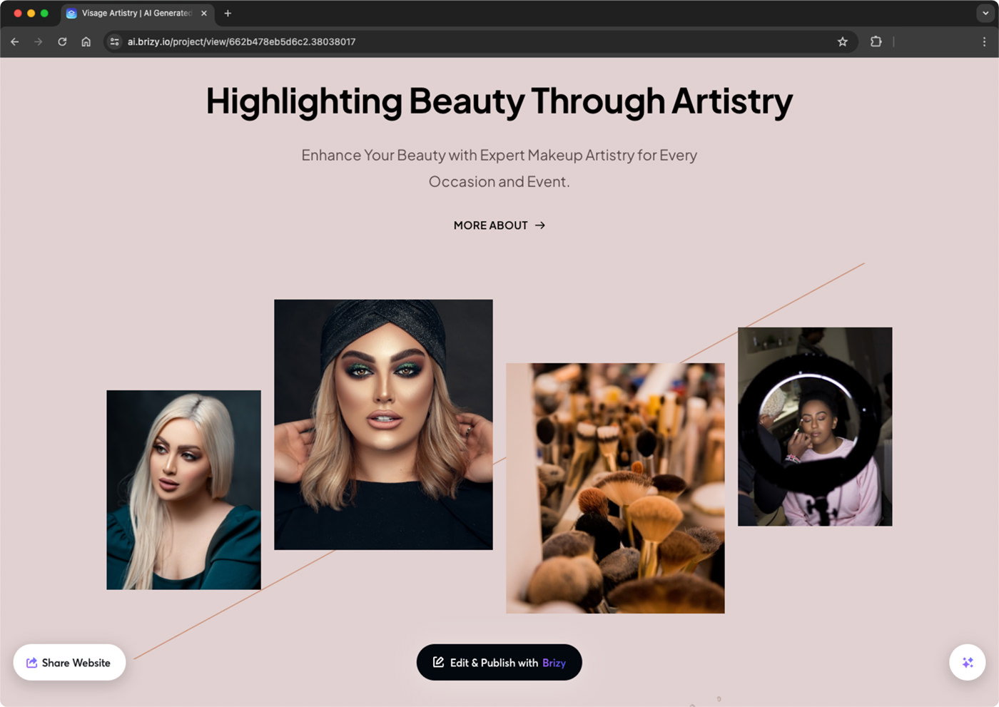This screenshot has width=999, height=707.
Task: Click the site information icon in address bar
Action: [x=114, y=41]
